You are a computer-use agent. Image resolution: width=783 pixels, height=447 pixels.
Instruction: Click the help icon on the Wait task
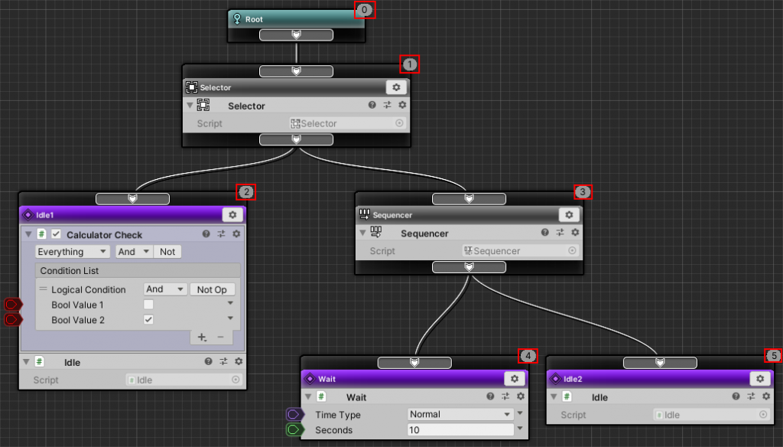(489, 396)
